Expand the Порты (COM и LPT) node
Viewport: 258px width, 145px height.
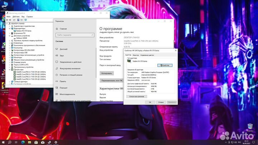click(10, 65)
